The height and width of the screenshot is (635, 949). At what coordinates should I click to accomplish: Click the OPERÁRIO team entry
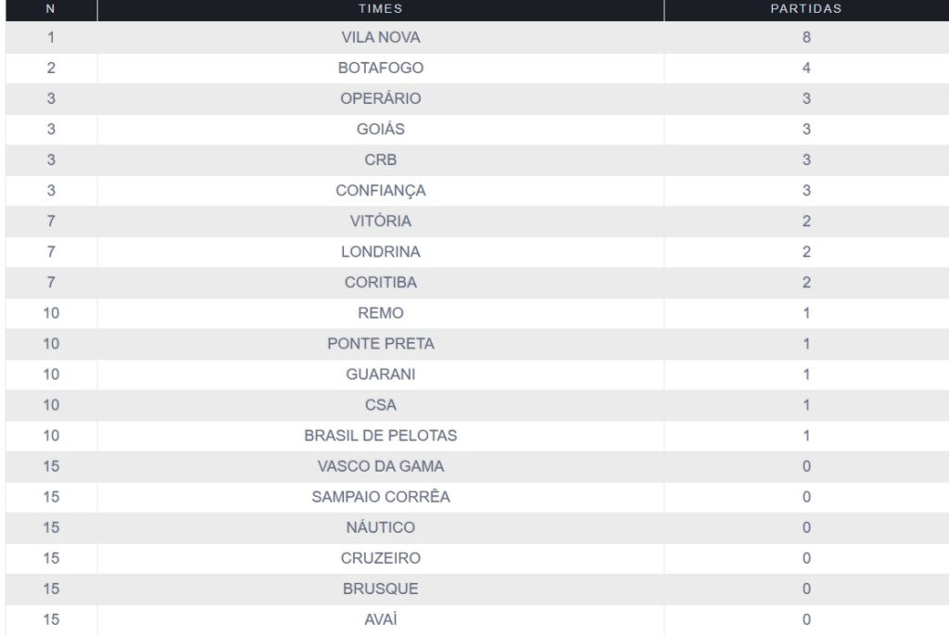tap(380, 99)
